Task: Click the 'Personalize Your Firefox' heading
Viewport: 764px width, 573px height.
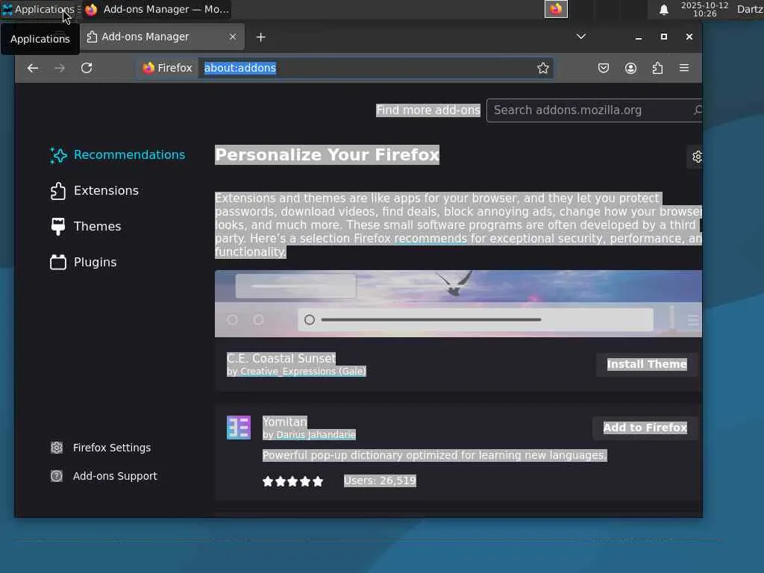Action: [x=327, y=155]
